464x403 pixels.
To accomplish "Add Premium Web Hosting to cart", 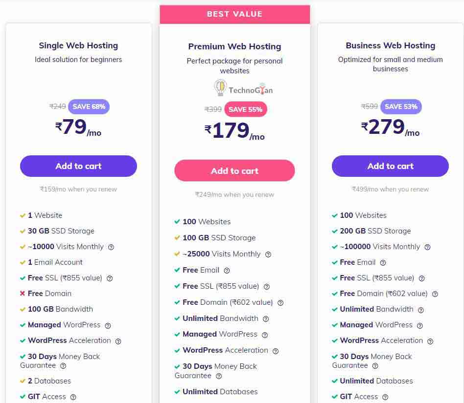I will [x=234, y=171].
